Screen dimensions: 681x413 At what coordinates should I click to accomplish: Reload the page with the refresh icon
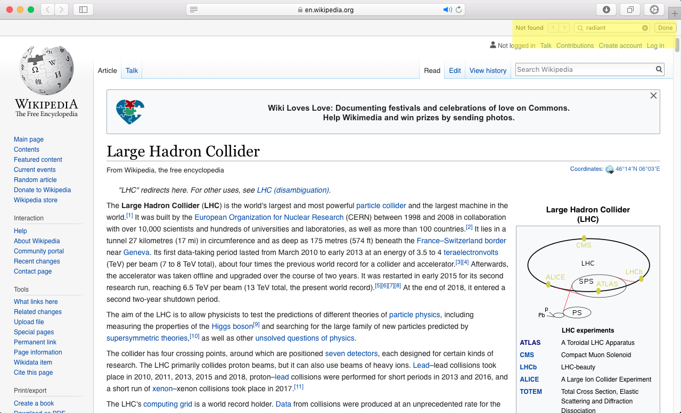click(x=459, y=10)
